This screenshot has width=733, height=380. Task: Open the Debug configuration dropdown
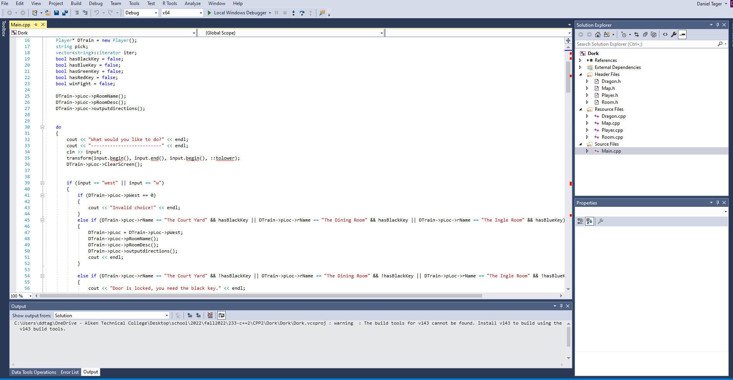(141, 13)
